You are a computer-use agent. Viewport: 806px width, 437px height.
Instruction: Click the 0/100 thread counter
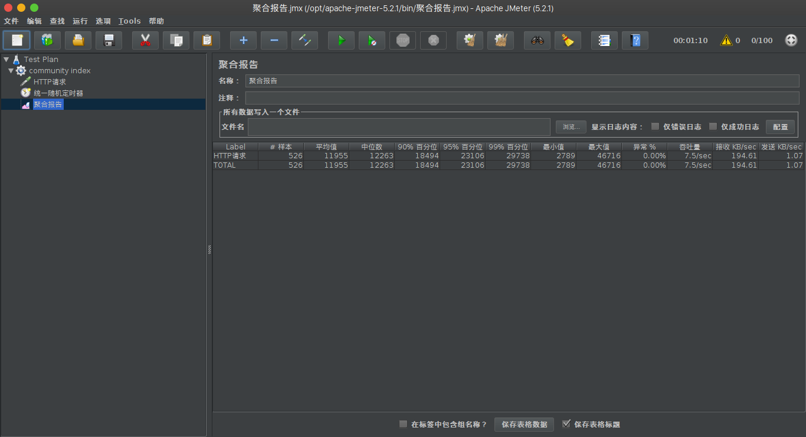click(x=762, y=41)
